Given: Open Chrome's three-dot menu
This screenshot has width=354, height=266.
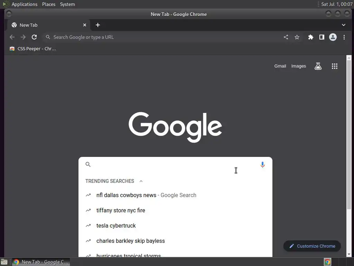Looking at the screenshot, I should (x=344, y=37).
